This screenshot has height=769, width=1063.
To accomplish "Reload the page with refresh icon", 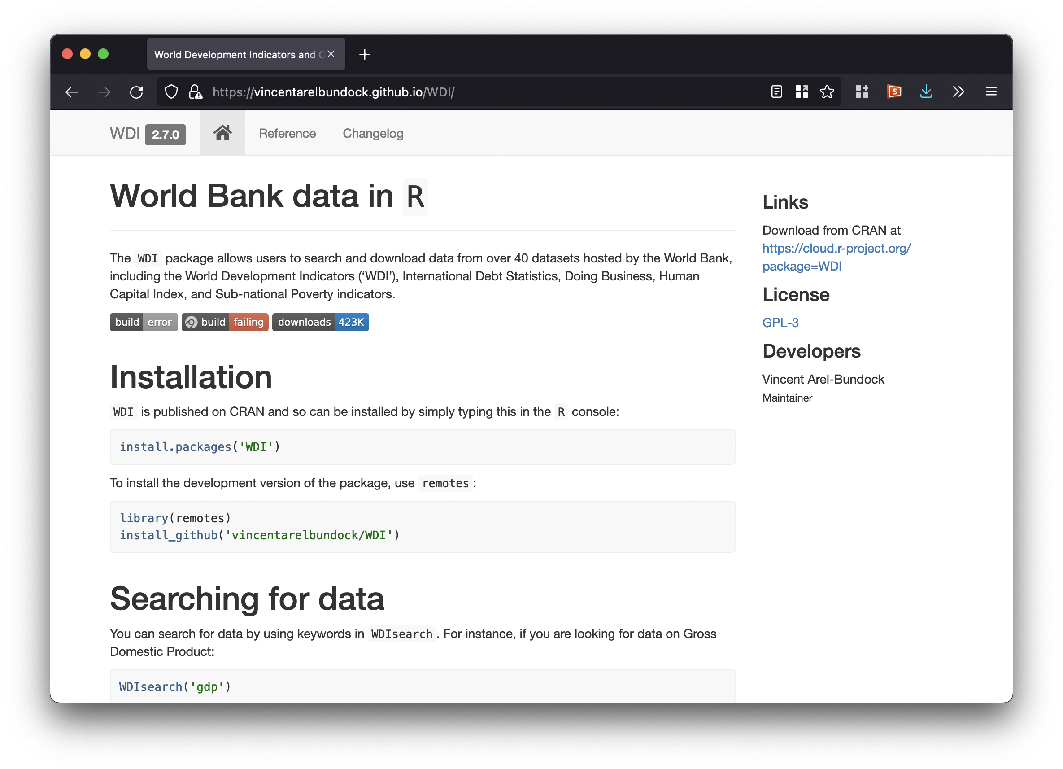I will [x=136, y=92].
